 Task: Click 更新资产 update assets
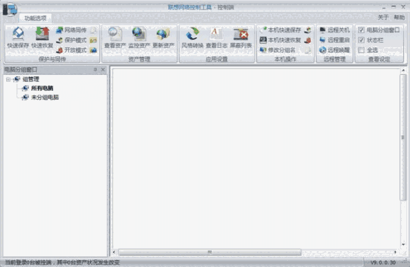[x=163, y=38]
